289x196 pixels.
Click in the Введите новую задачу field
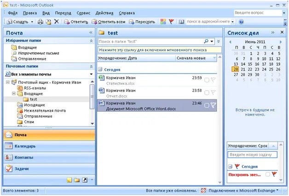click(252, 155)
